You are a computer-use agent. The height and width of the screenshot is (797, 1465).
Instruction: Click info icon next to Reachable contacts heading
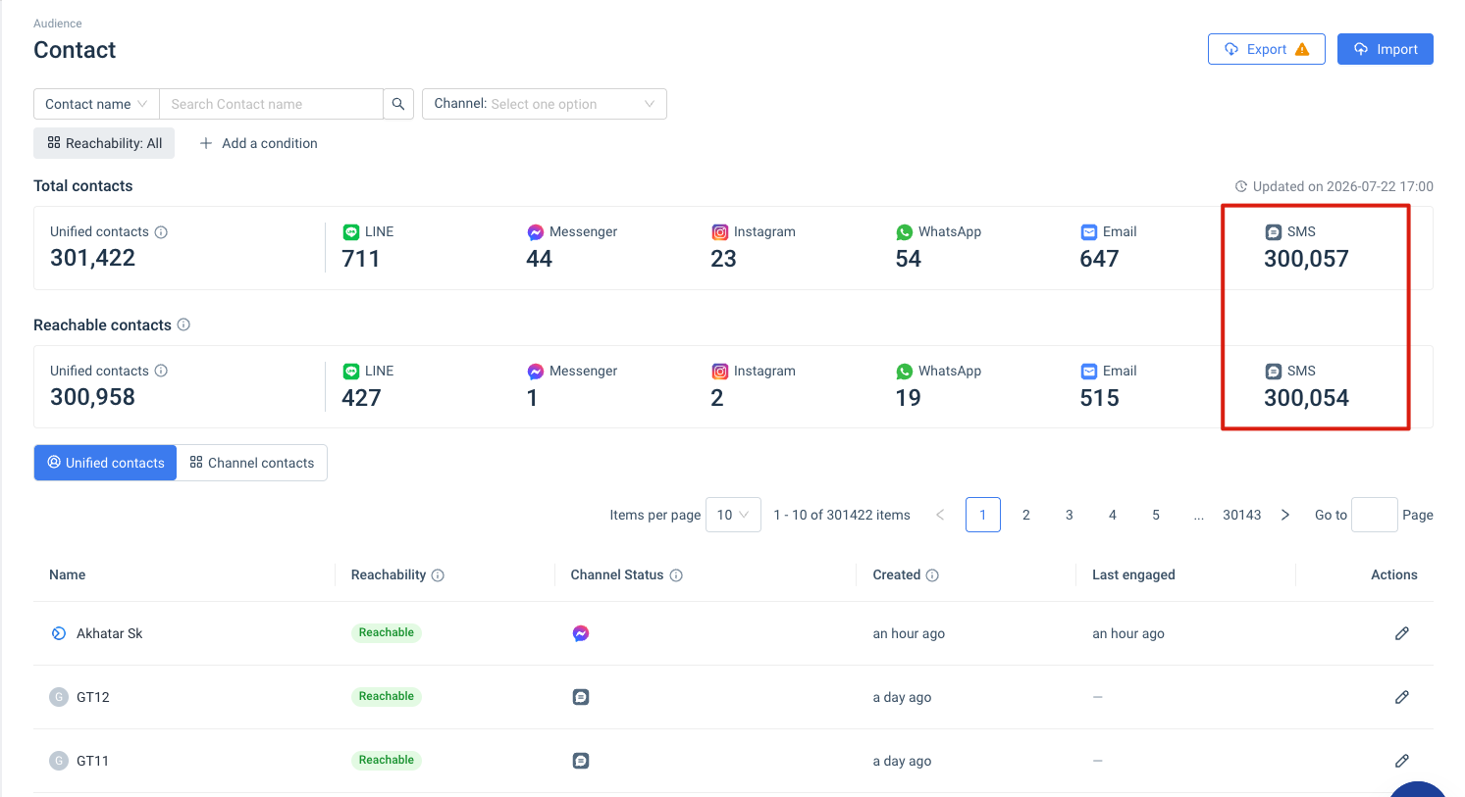point(183,324)
